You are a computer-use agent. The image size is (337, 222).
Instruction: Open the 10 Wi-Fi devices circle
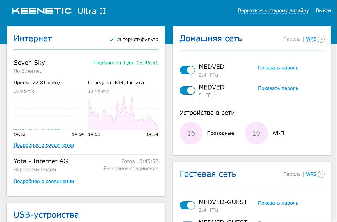tap(256, 133)
